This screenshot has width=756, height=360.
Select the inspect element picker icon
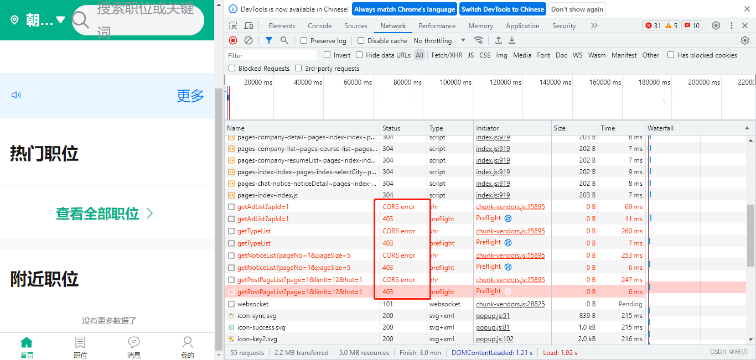click(233, 25)
